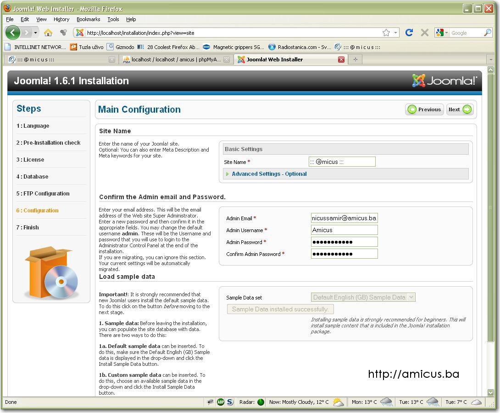The image size is (500, 413).
Task: Click the Admin Email field
Action: [344, 218]
